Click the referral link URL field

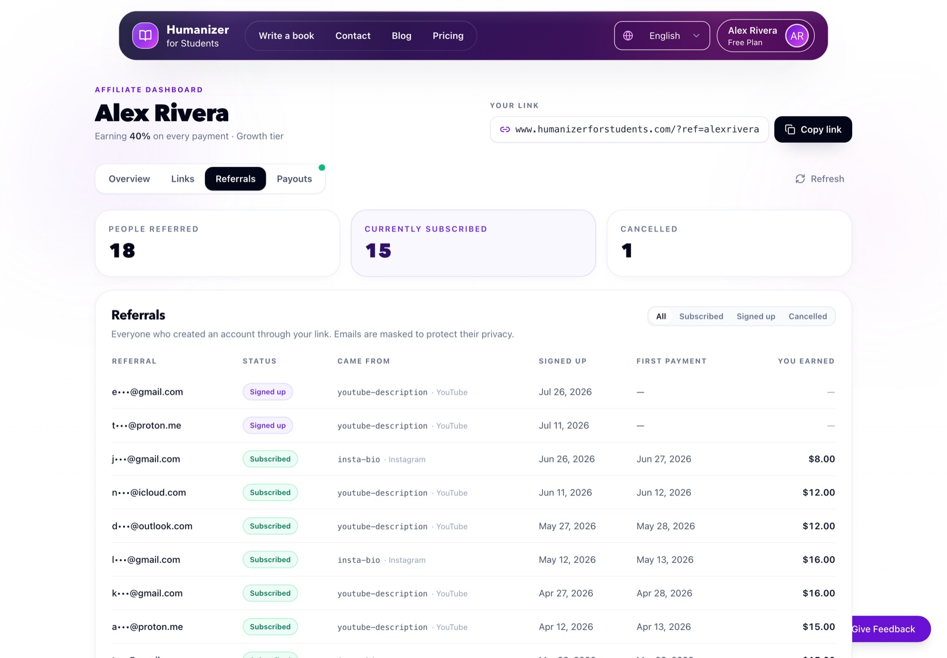[x=629, y=129]
